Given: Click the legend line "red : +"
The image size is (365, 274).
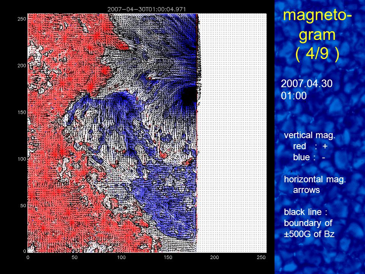Looking at the screenshot, I should tap(310, 146).
